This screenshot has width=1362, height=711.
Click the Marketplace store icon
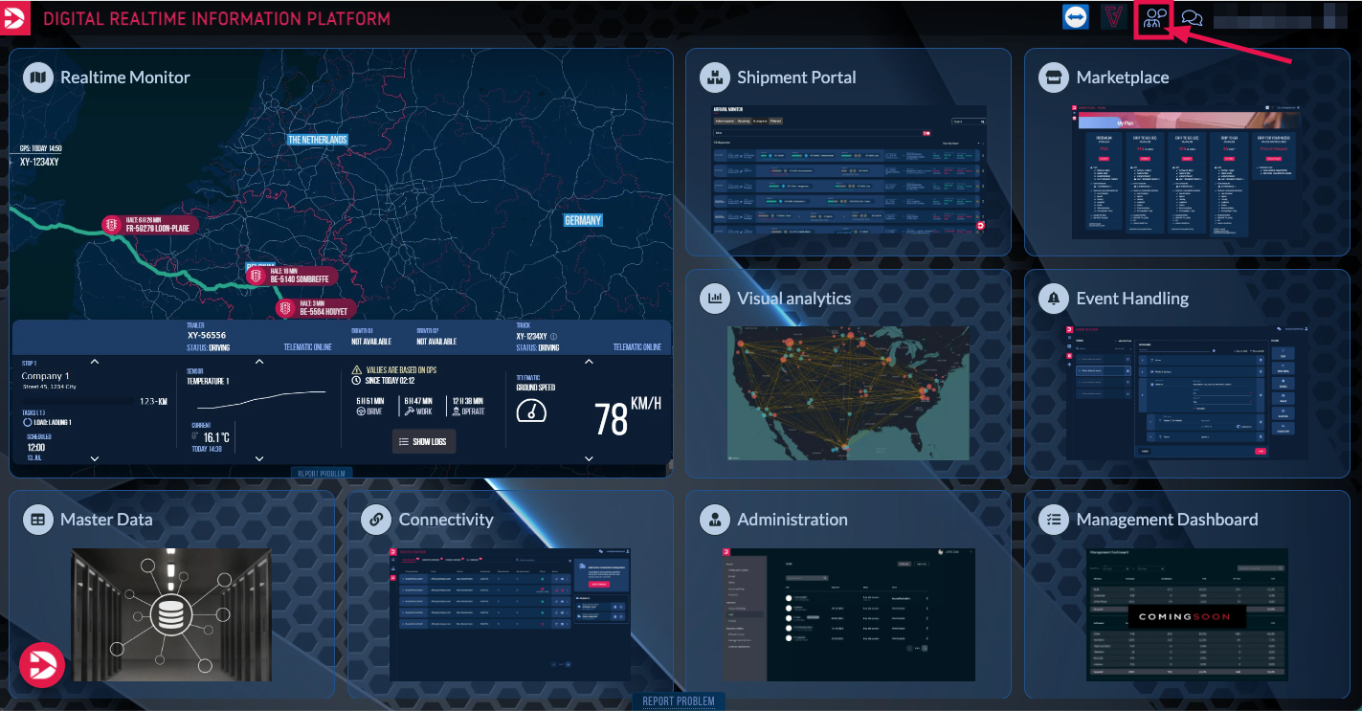click(x=1053, y=78)
